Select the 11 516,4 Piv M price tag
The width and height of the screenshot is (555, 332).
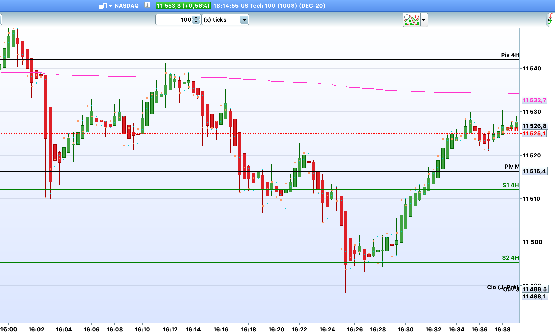534,171
